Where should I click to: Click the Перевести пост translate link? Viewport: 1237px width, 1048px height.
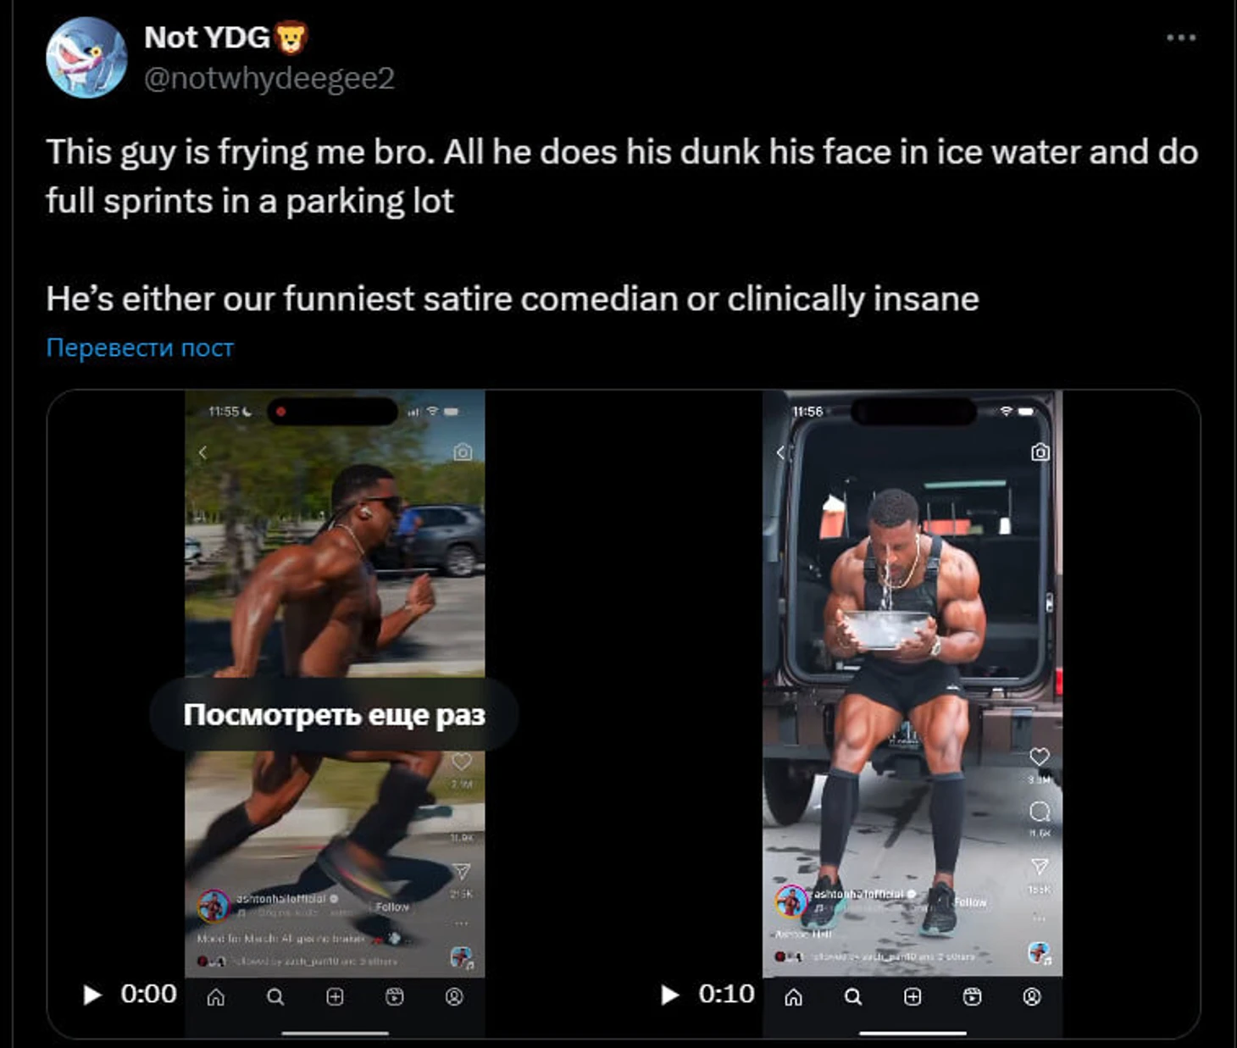click(140, 347)
